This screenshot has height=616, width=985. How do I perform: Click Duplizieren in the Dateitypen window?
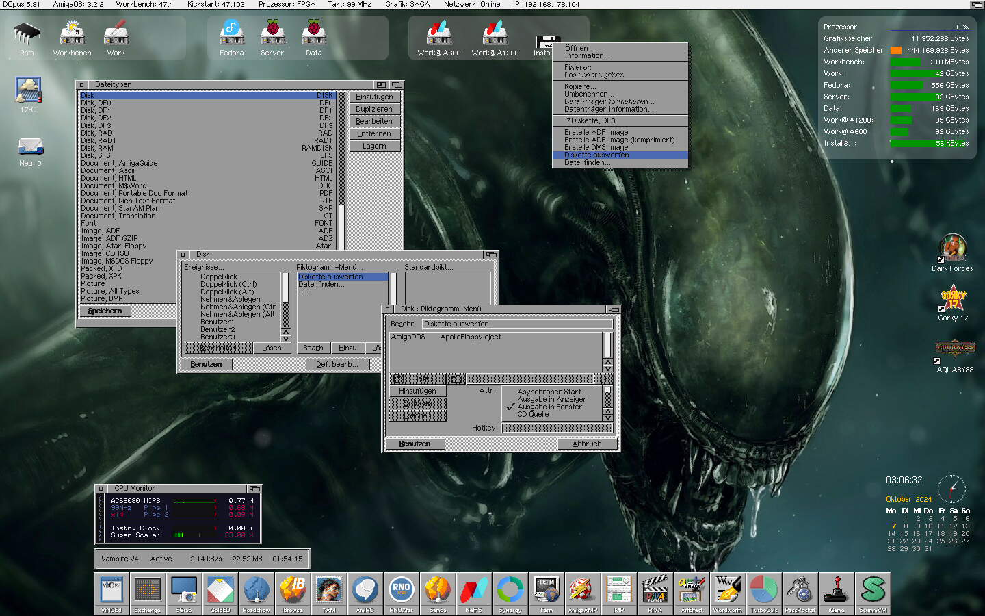pyautogui.click(x=374, y=110)
